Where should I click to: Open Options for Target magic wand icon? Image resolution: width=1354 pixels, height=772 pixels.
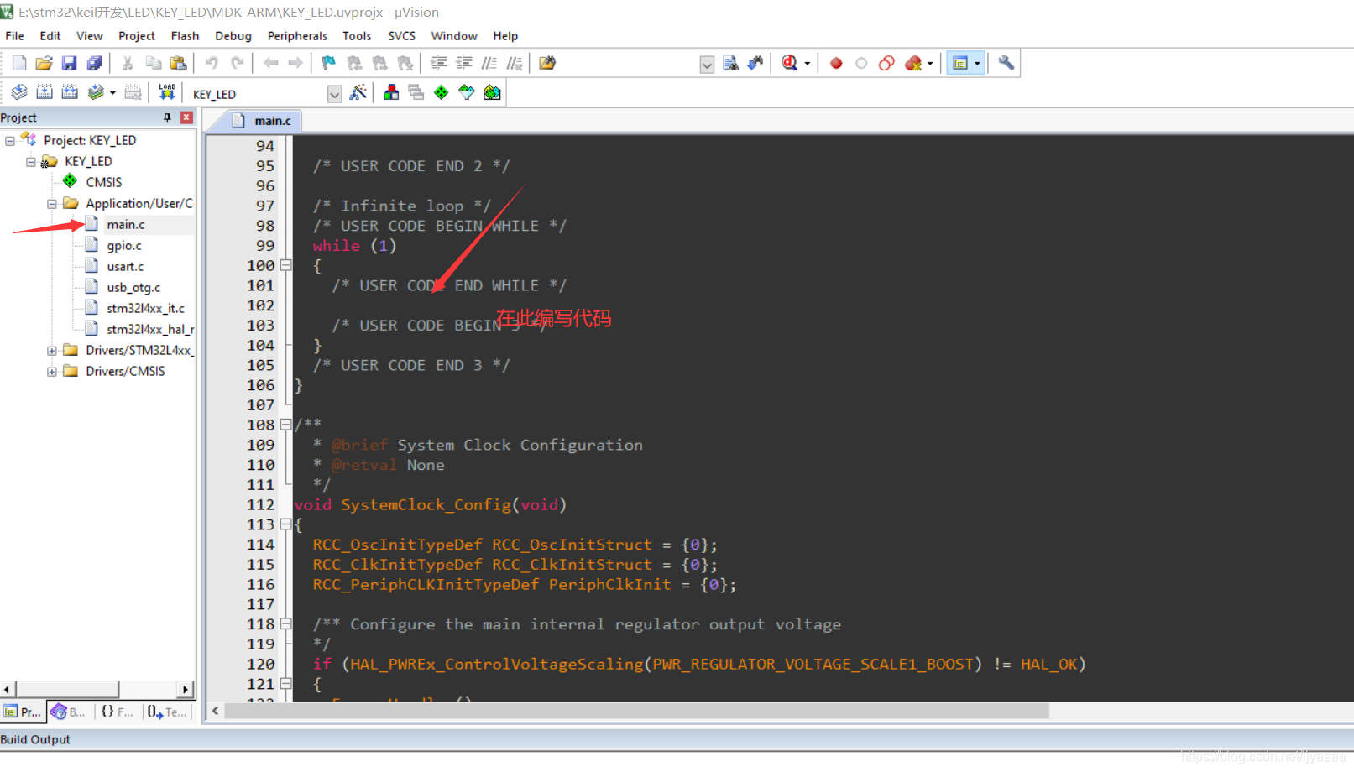pyautogui.click(x=358, y=92)
